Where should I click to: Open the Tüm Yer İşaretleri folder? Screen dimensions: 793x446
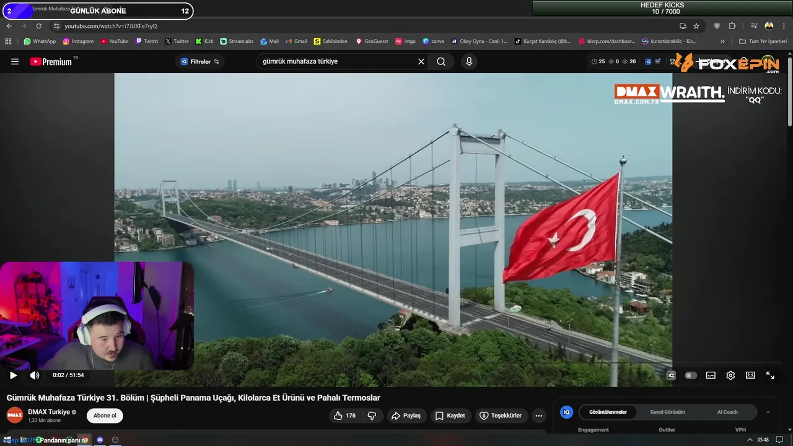point(763,42)
